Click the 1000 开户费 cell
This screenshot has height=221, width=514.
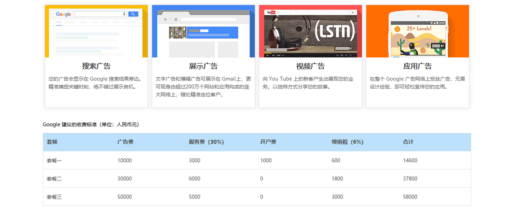tap(266, 161)
